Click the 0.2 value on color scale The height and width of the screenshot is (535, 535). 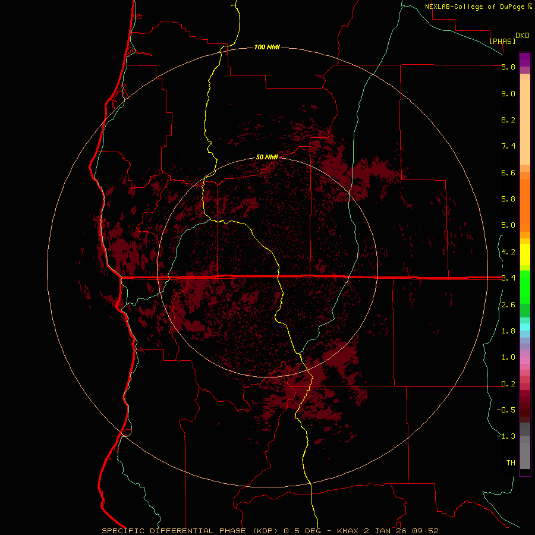pos(508,384)
